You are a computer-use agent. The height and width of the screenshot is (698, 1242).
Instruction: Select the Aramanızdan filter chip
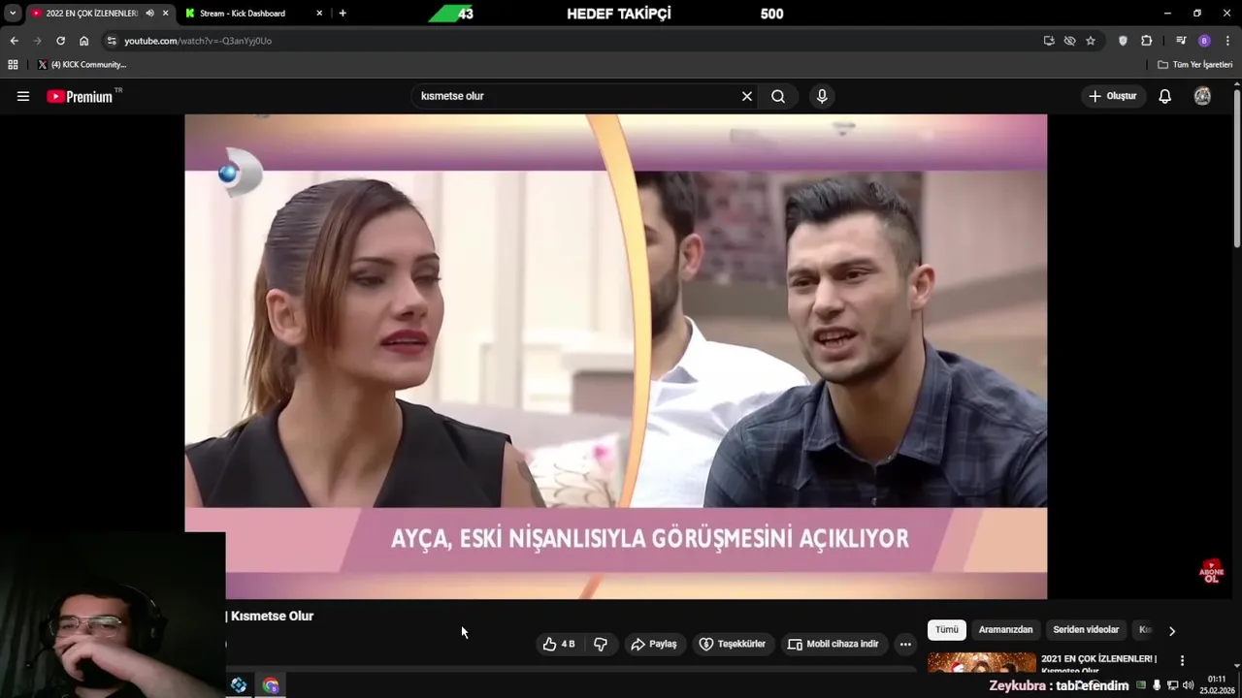tap(1005, 630)
